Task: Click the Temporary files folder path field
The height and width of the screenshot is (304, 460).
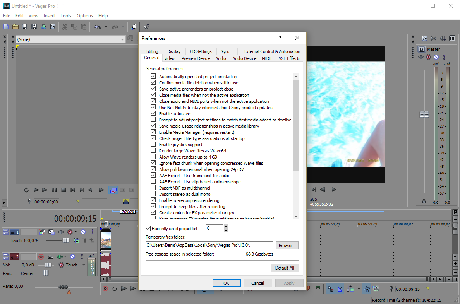Action: point(209,245)
